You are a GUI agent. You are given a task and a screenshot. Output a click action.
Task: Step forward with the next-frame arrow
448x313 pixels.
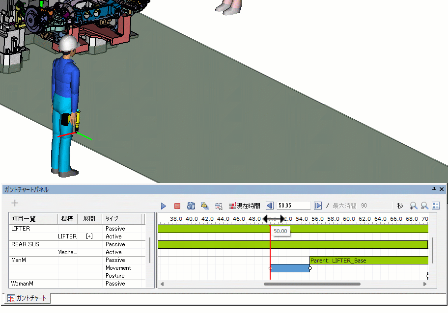click(318, 206)
